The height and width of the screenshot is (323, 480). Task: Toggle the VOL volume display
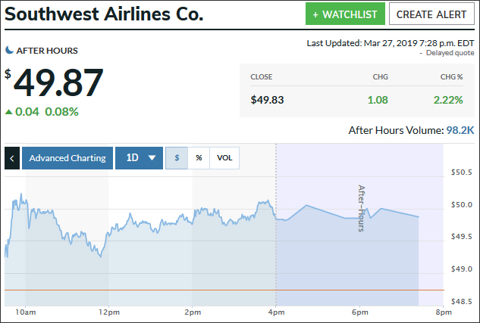[224, 158]
